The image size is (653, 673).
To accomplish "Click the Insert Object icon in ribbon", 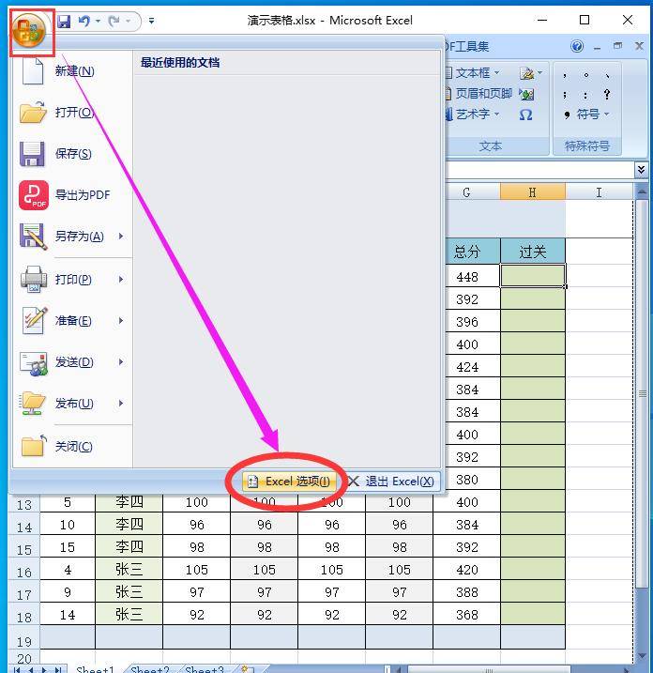I will 526,94.
